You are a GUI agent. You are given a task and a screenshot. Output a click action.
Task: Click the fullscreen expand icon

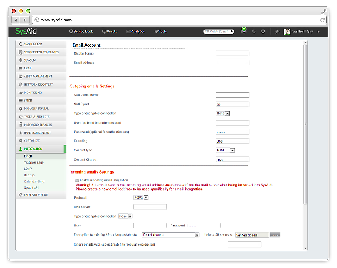click(x=323, y=12)
